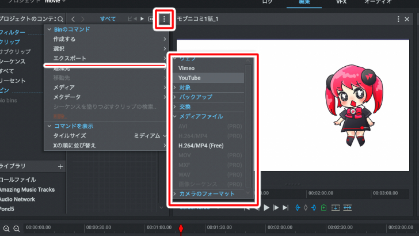Clear marks with the grey diamond icon
Image resolution: width=419 pixels, height=236 pixels.
tap(306, 208)
